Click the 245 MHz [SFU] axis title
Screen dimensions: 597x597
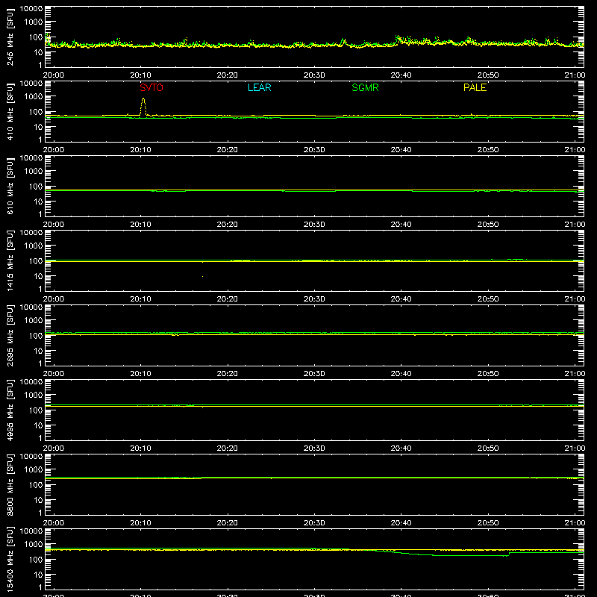coord(10,37)
